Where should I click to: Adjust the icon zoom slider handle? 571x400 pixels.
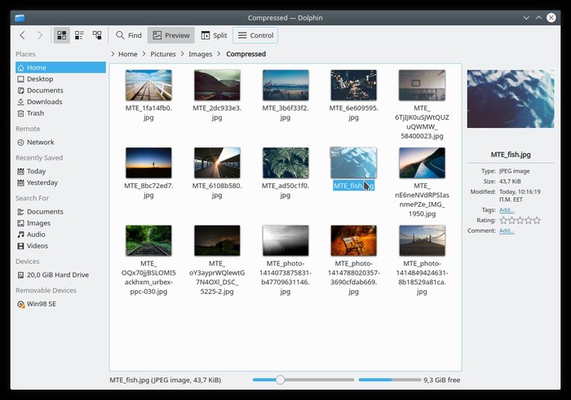[x=280, y=380]
